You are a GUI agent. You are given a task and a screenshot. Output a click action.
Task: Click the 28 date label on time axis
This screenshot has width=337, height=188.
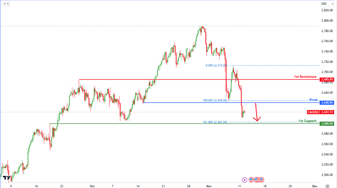[x=189, y=186]
